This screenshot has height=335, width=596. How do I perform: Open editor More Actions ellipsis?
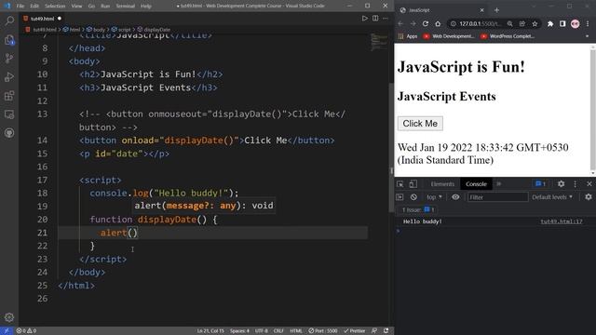point(386,19)
